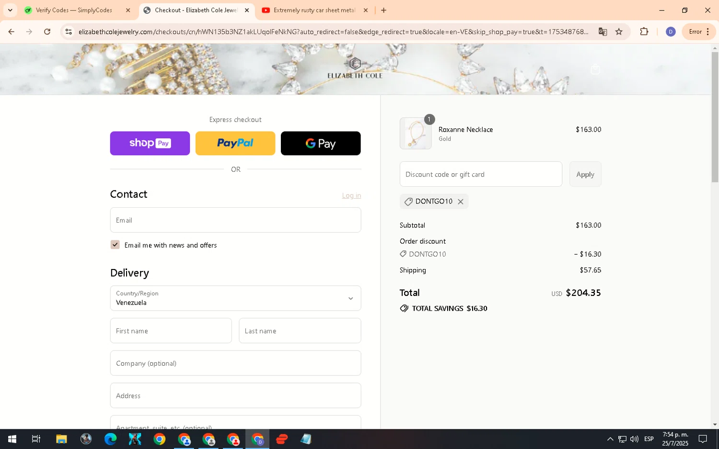Screen dimensions: 719x449
Task: Open the shopping cart bag icon
Action: pos(595,69)
